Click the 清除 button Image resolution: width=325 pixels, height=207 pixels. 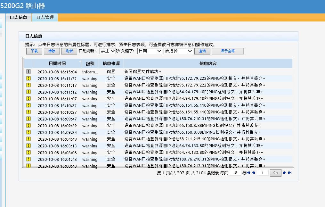click(52, 51)
